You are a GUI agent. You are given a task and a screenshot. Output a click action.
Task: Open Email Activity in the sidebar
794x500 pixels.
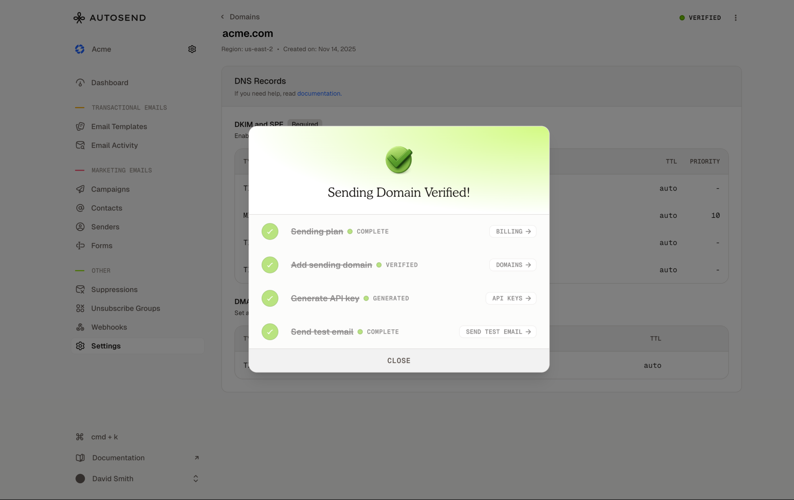coord(114,146)
